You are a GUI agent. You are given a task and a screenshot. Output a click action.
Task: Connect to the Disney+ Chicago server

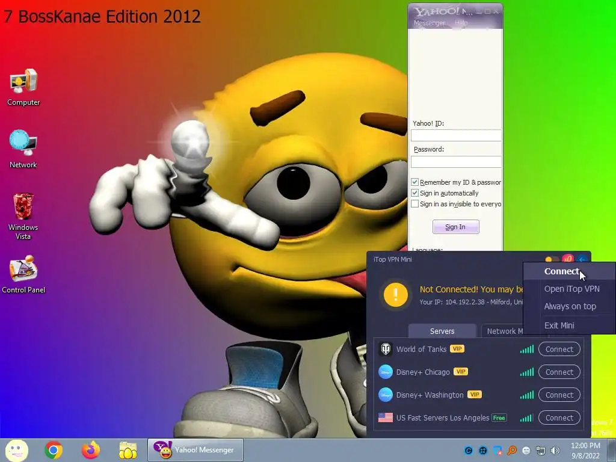coord(559,372)
